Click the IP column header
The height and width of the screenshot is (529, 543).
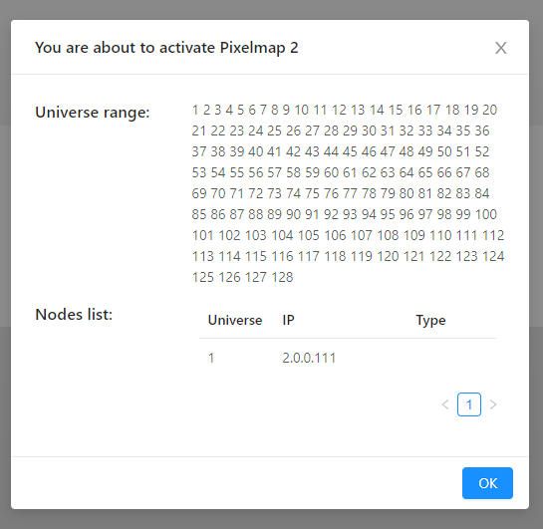pyautogui.click(x=289, y=320)
